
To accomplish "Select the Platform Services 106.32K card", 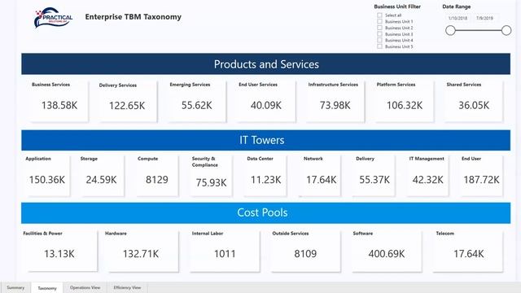I will [405, 101].
